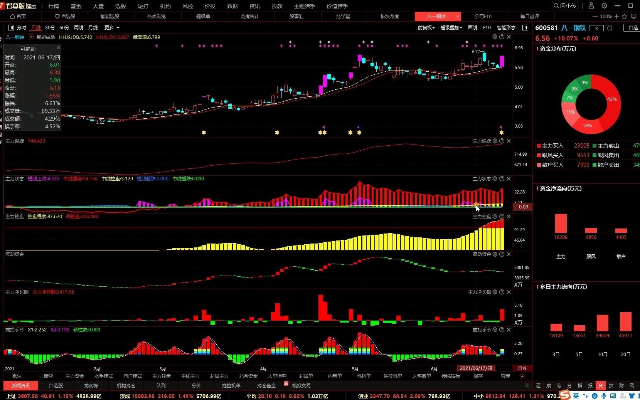
Task: Expand the 超级叠加 dropdown
Action: click(451, 28)
